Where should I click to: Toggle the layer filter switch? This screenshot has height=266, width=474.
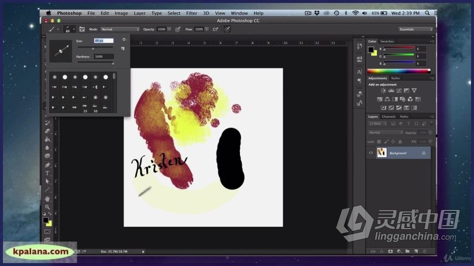click(431, 123)
